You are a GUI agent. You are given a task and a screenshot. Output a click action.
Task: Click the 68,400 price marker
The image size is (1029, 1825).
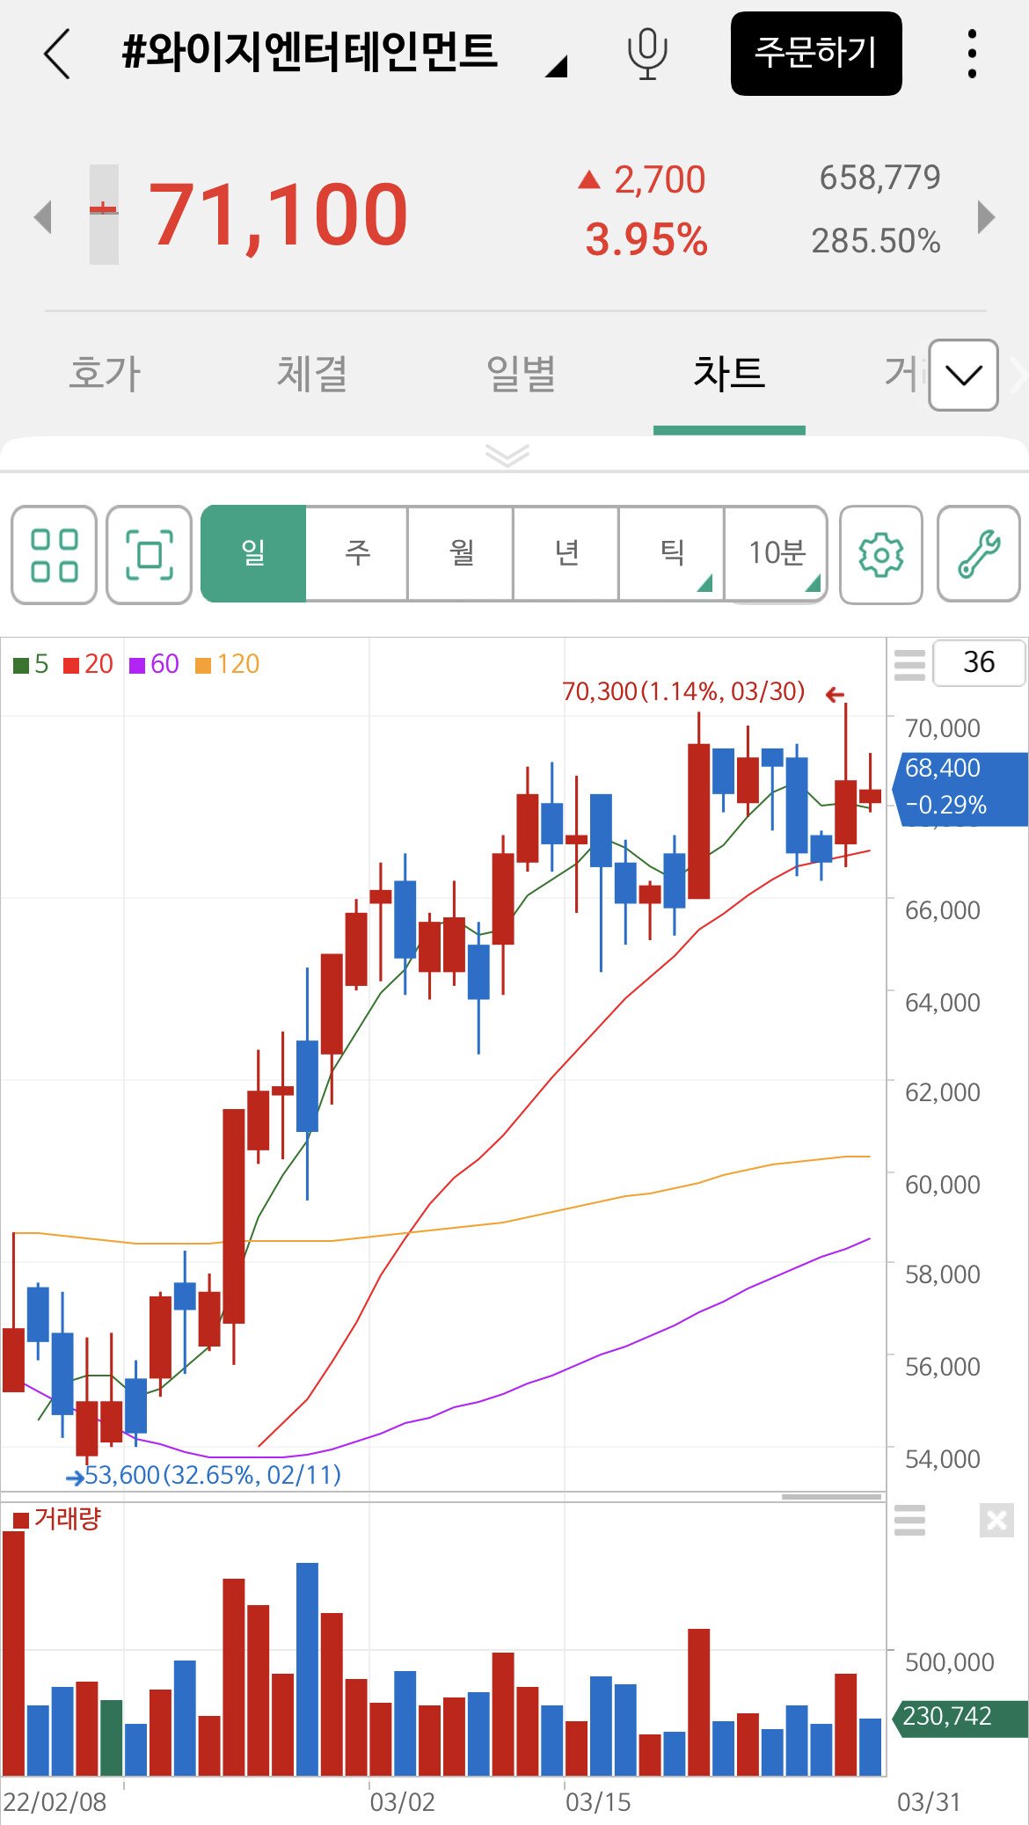(961, 788)
